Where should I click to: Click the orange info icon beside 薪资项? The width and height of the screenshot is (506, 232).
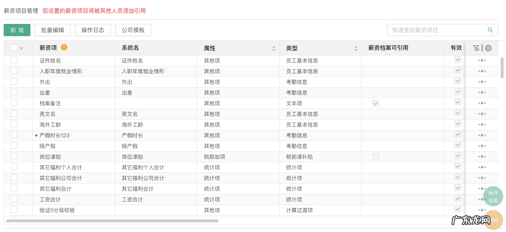64,47
